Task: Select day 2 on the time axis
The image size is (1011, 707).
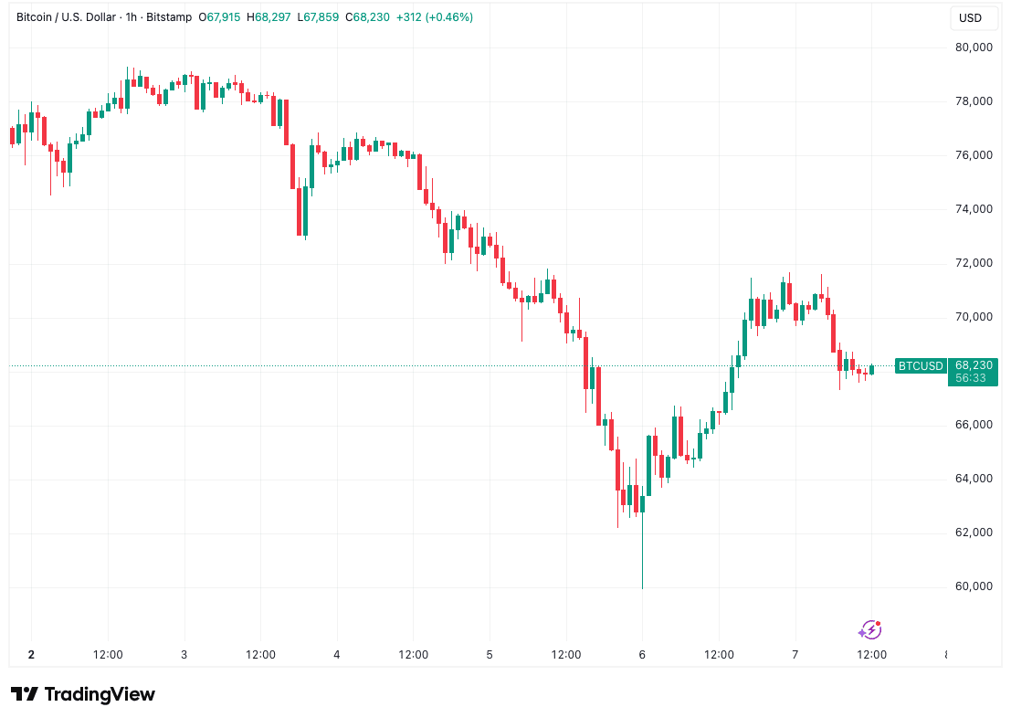Action: (x=31, y=654)
